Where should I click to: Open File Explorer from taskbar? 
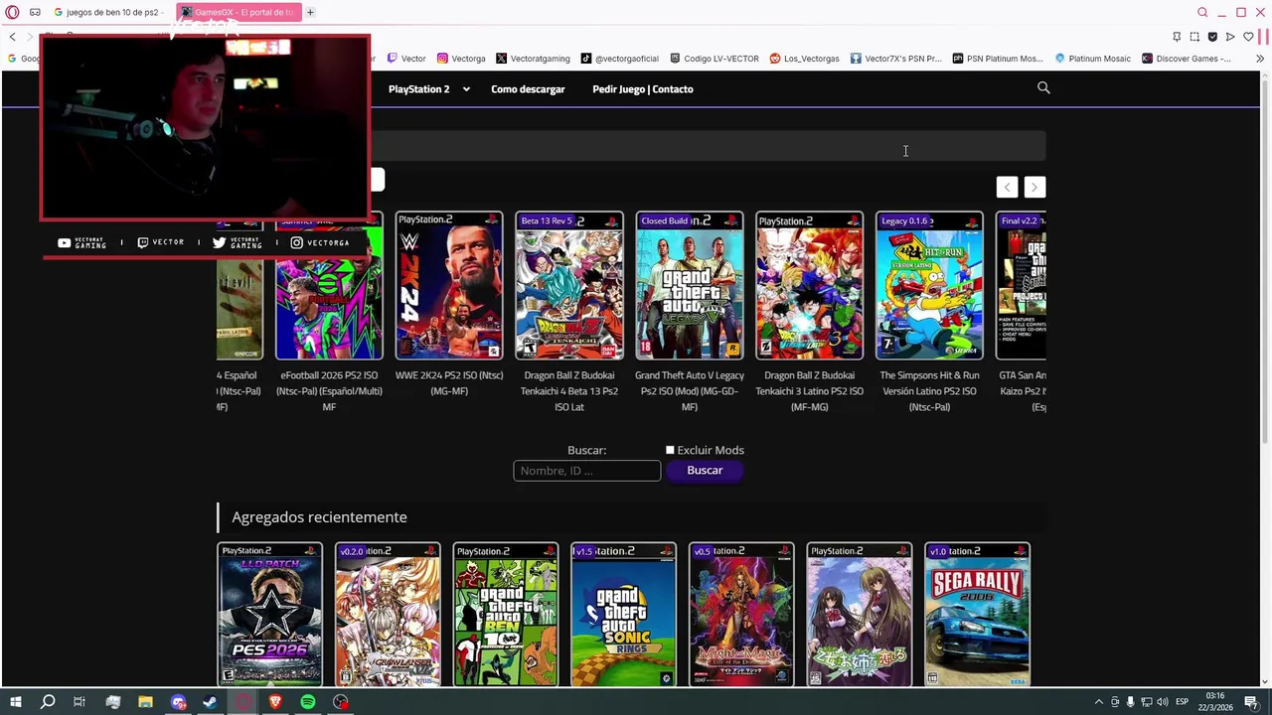click(145, 702)
